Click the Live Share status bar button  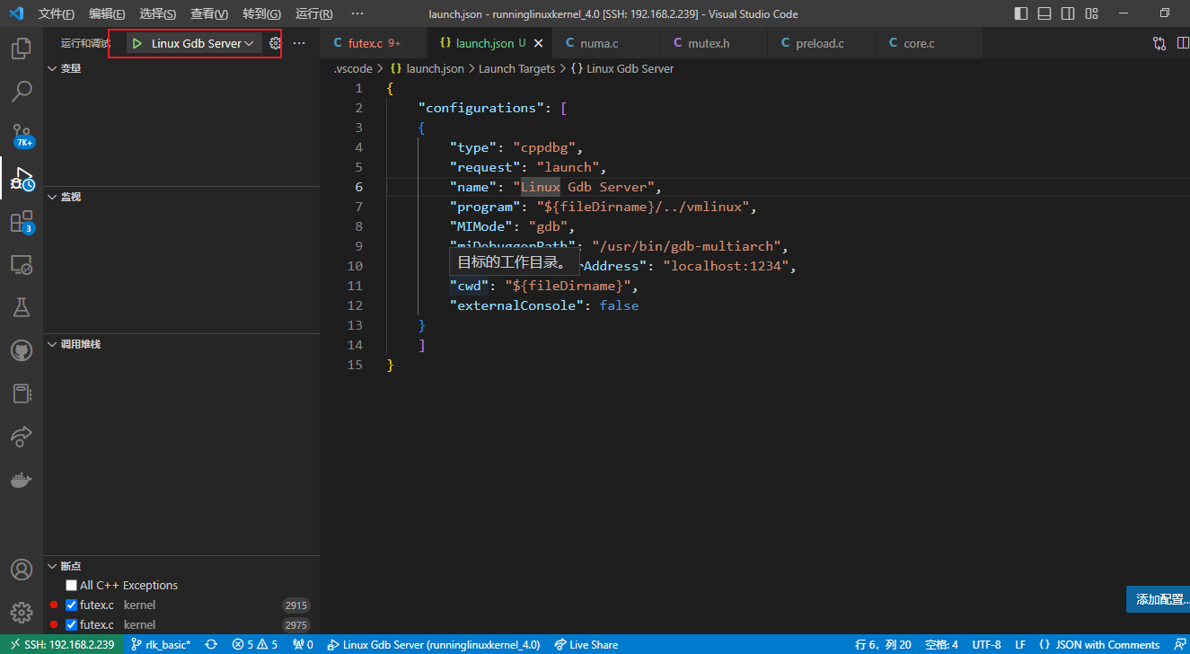586,644
